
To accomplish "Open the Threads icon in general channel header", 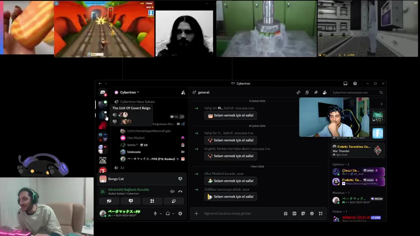I will point(298,92).
